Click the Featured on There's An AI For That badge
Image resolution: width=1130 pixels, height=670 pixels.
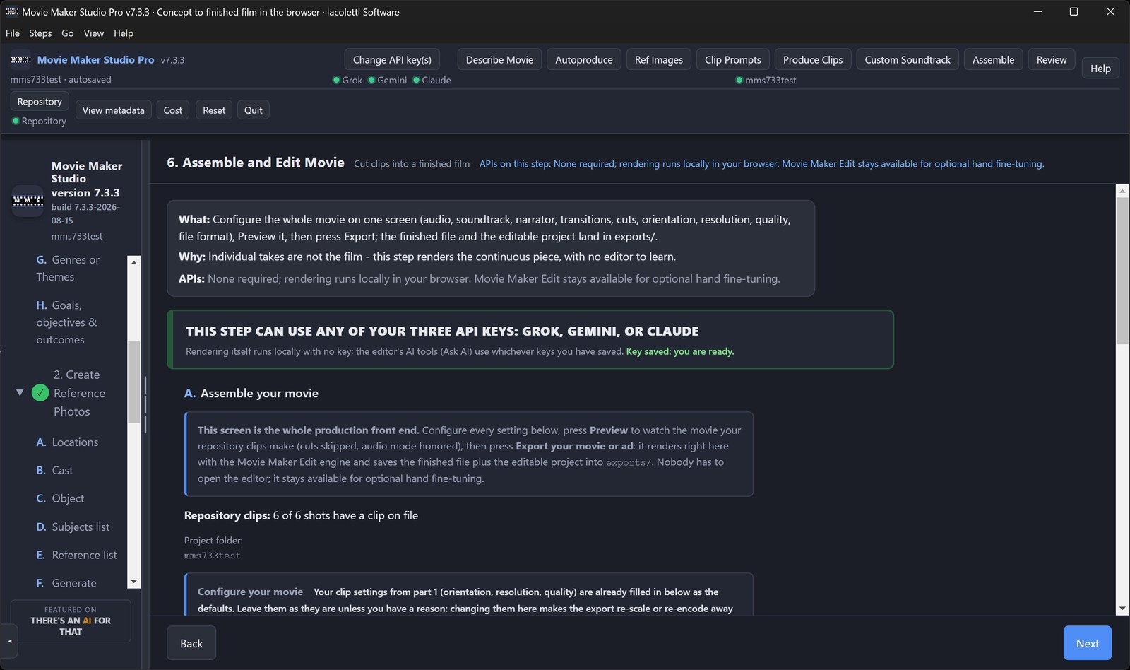pyautogui.click(x=71, y=621)
